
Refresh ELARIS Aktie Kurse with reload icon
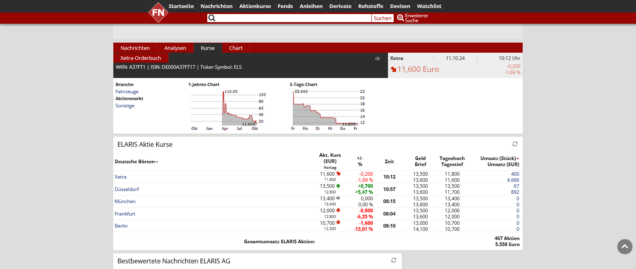click(515, 144)
